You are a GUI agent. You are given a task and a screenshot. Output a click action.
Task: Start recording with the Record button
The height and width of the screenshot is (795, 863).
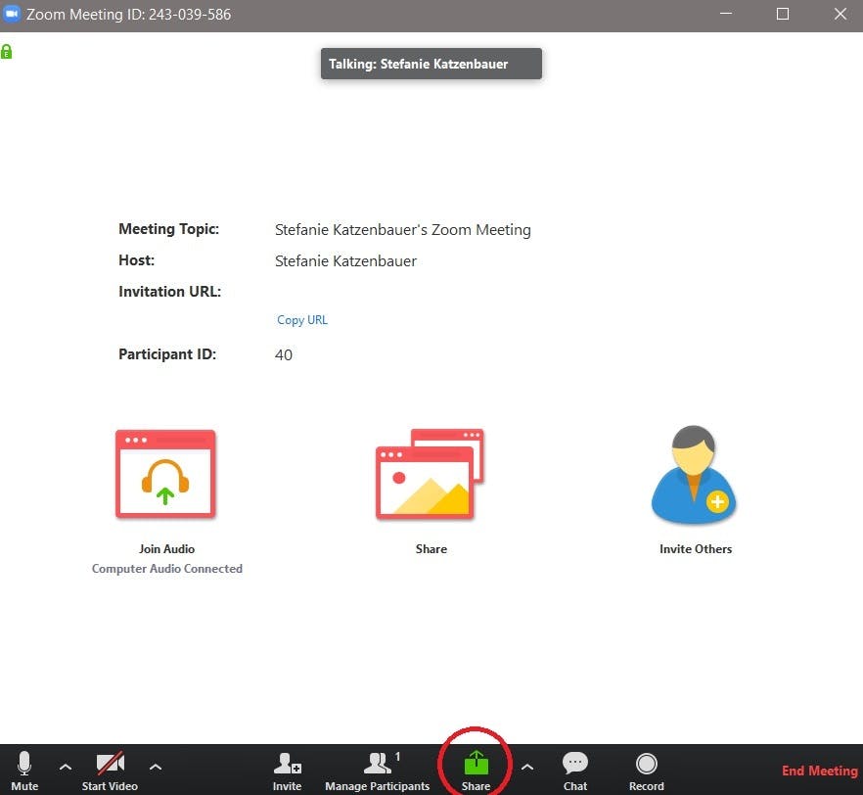(647, 771)
